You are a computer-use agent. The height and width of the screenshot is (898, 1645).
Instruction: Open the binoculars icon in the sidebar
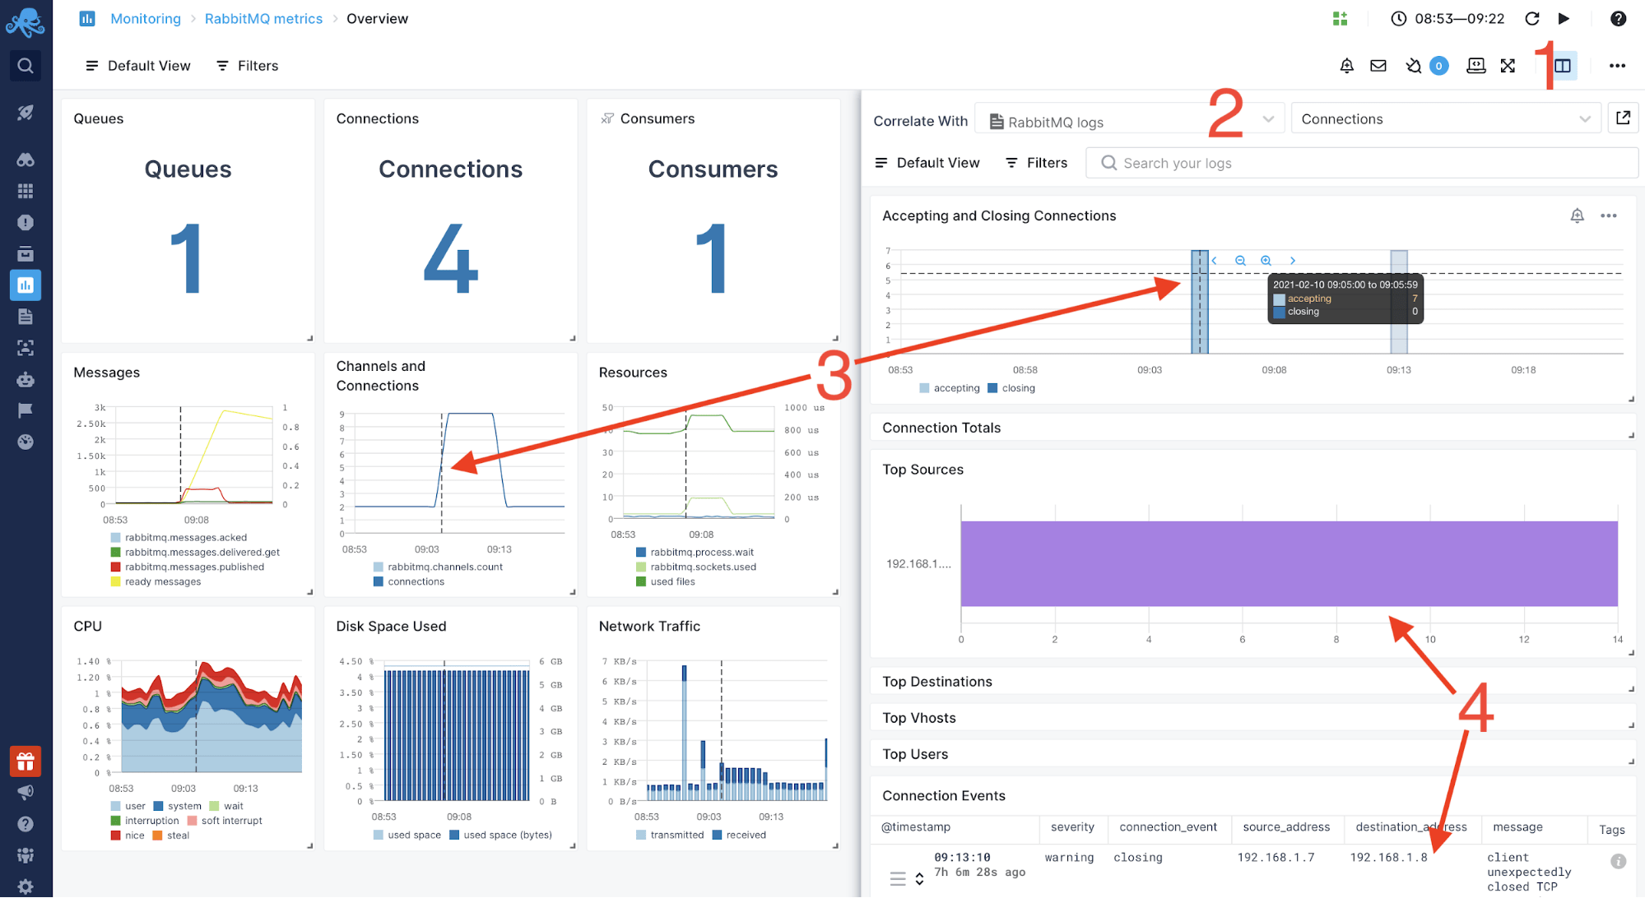[26, 160]
